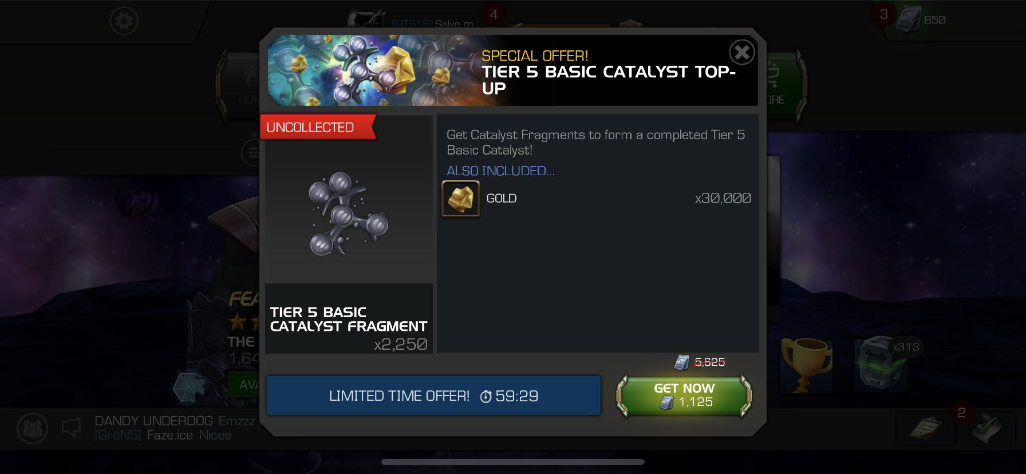Viewport: 1026px width, 474px height.
Task: Open the green checkmark objectives icon
Action: click(985, 428)
